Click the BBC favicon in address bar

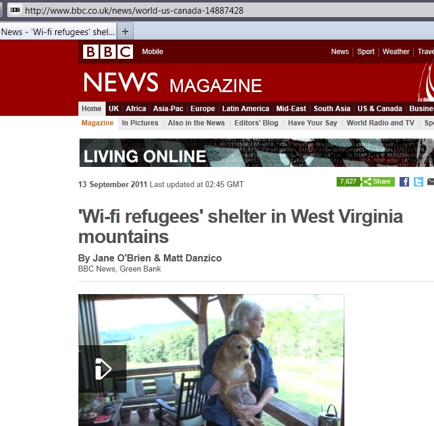tap(15, 10)
